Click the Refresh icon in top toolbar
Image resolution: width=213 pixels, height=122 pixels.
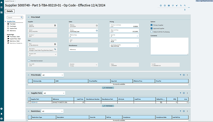[173, 6]
